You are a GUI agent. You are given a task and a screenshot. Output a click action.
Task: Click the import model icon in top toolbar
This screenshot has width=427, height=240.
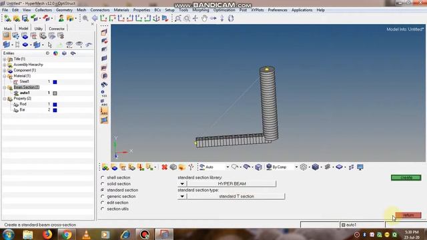pyautogui.click(x=34, y=18)
